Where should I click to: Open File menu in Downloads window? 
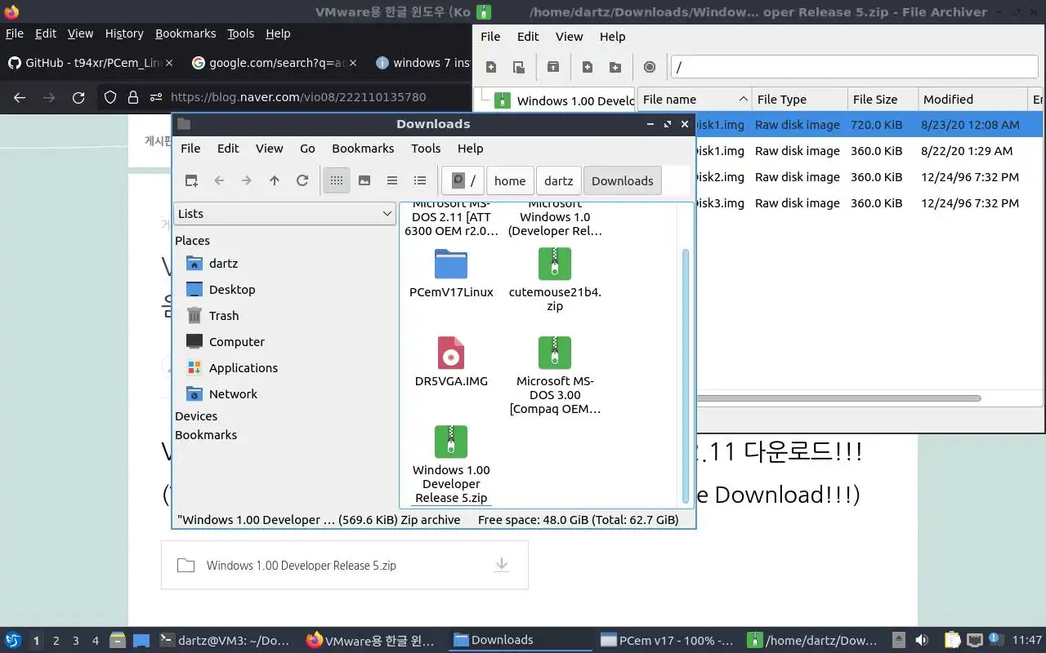point(190,148)
